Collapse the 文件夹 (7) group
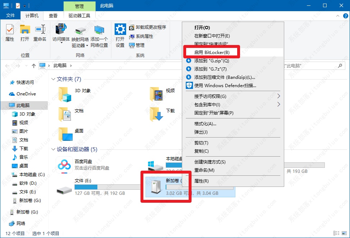The width and height of the screenshot is (350, 238). pyautogui.click(x=53, y=79)
